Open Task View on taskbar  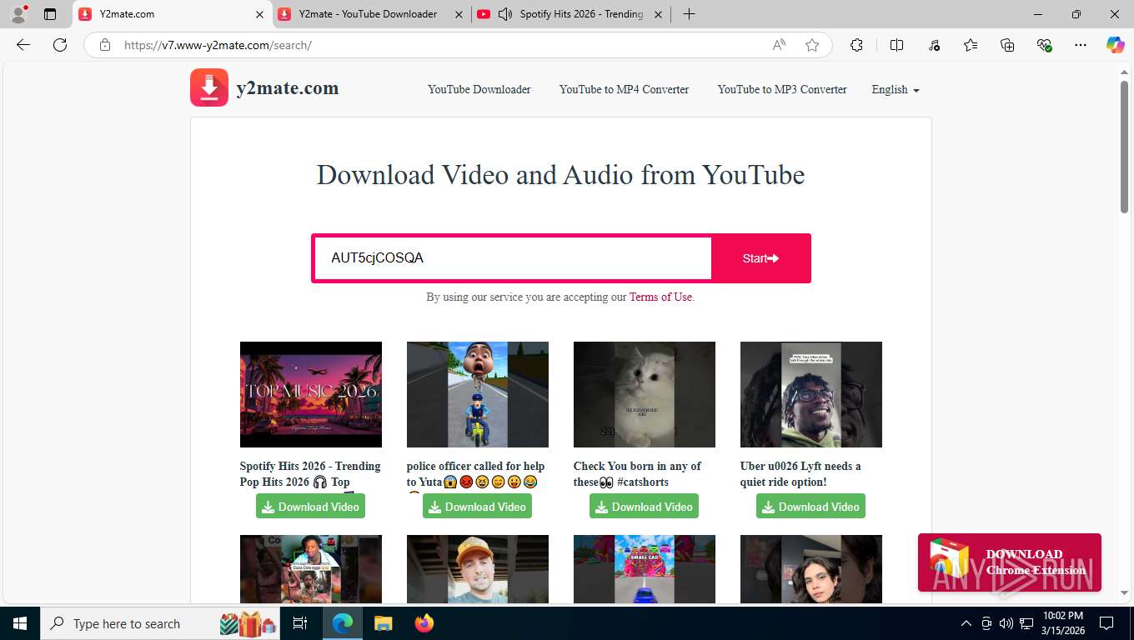[x=300, y=623]
